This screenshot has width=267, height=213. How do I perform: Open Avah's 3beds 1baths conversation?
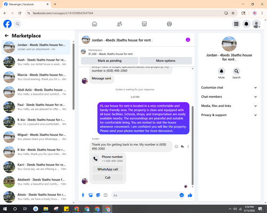36,62
